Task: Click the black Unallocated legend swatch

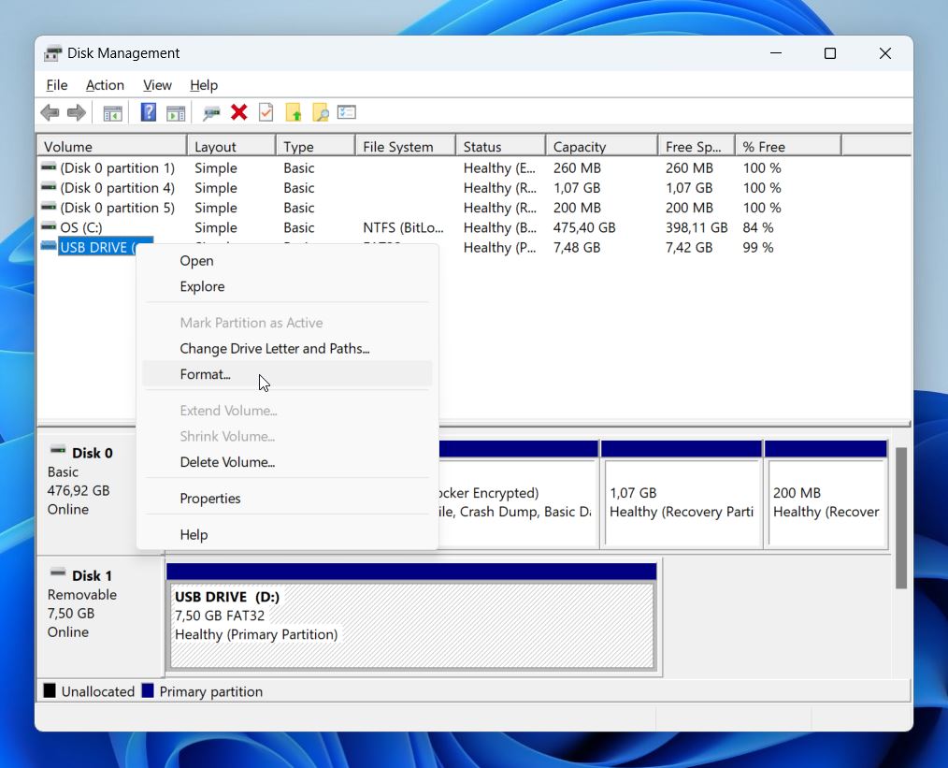Action: pos(50,690)
